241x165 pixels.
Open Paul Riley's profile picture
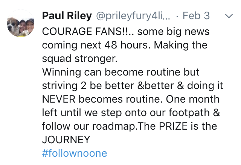coord(21,23)
